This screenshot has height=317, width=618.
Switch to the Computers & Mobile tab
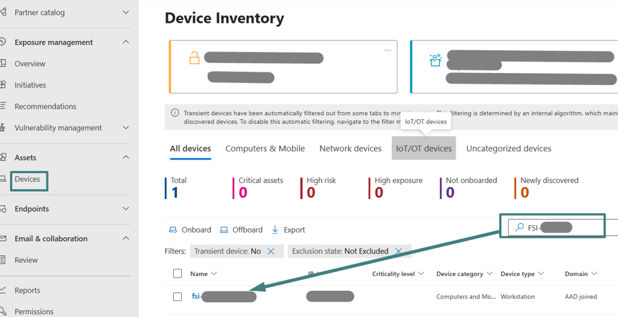265,149
